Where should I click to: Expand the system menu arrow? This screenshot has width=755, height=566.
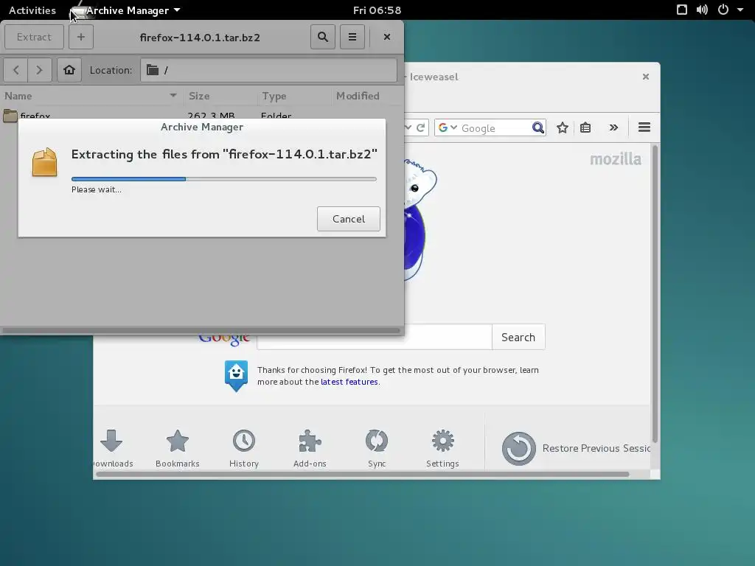(740, 10)
